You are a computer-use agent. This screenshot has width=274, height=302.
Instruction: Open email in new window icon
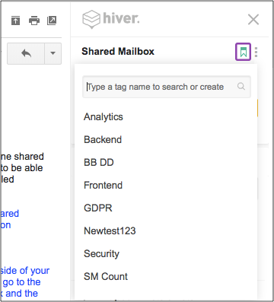coord(52,21)
